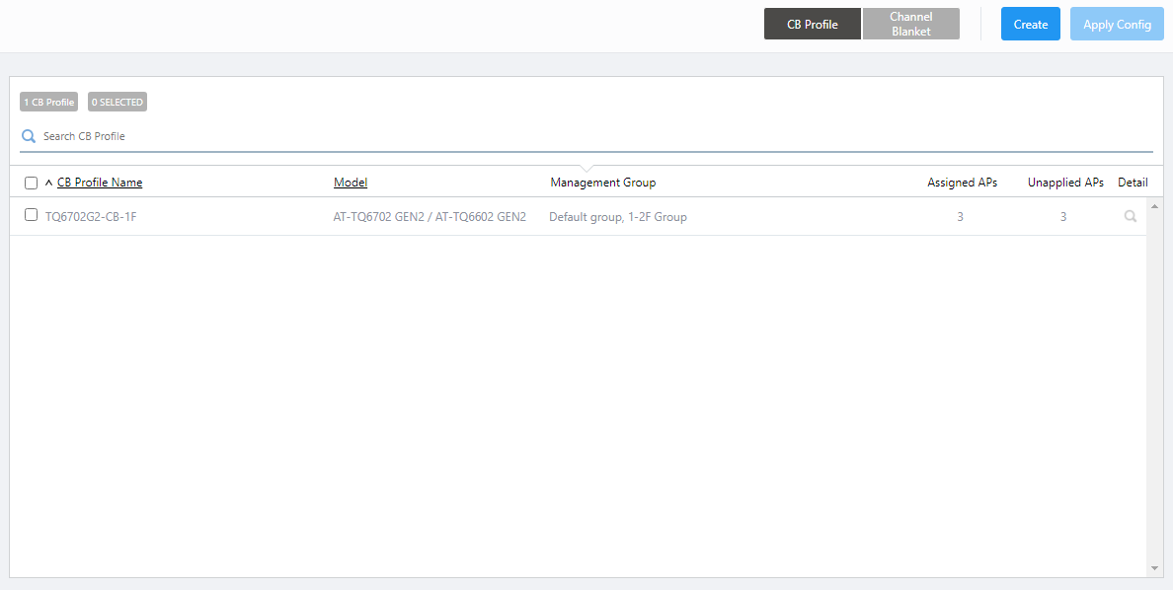Click the Assigned APs count of 3
This screenshot has height=590, width=1173.
(960, 217)
